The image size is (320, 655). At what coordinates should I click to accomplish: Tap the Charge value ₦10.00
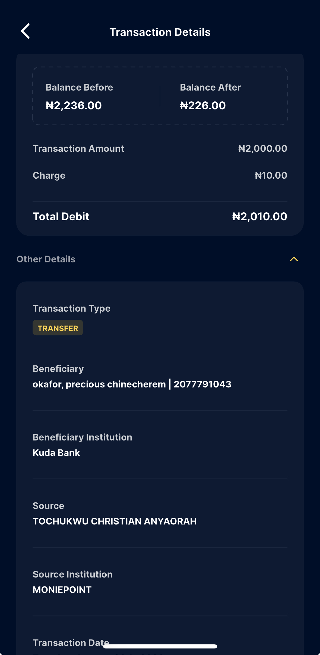tap(271, 175)
